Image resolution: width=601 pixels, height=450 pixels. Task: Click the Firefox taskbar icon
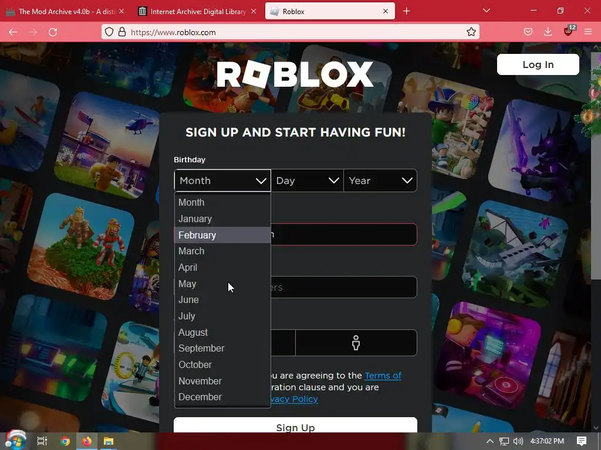pos(87,441)
